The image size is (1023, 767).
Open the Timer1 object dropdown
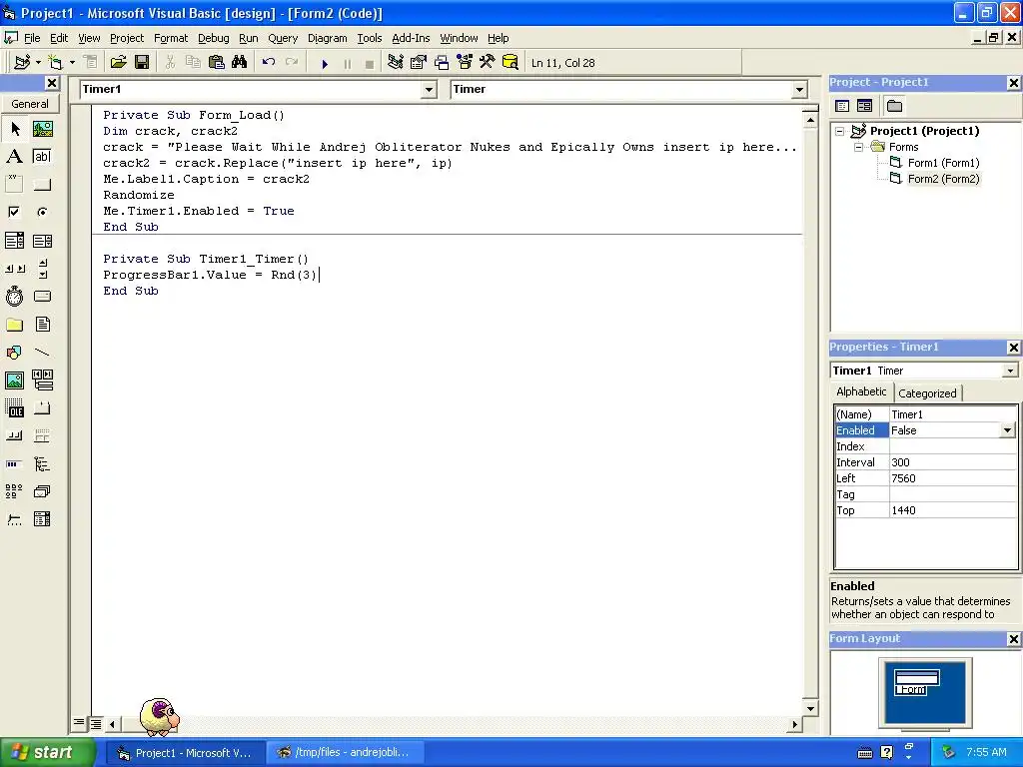(x=429, y=89)
